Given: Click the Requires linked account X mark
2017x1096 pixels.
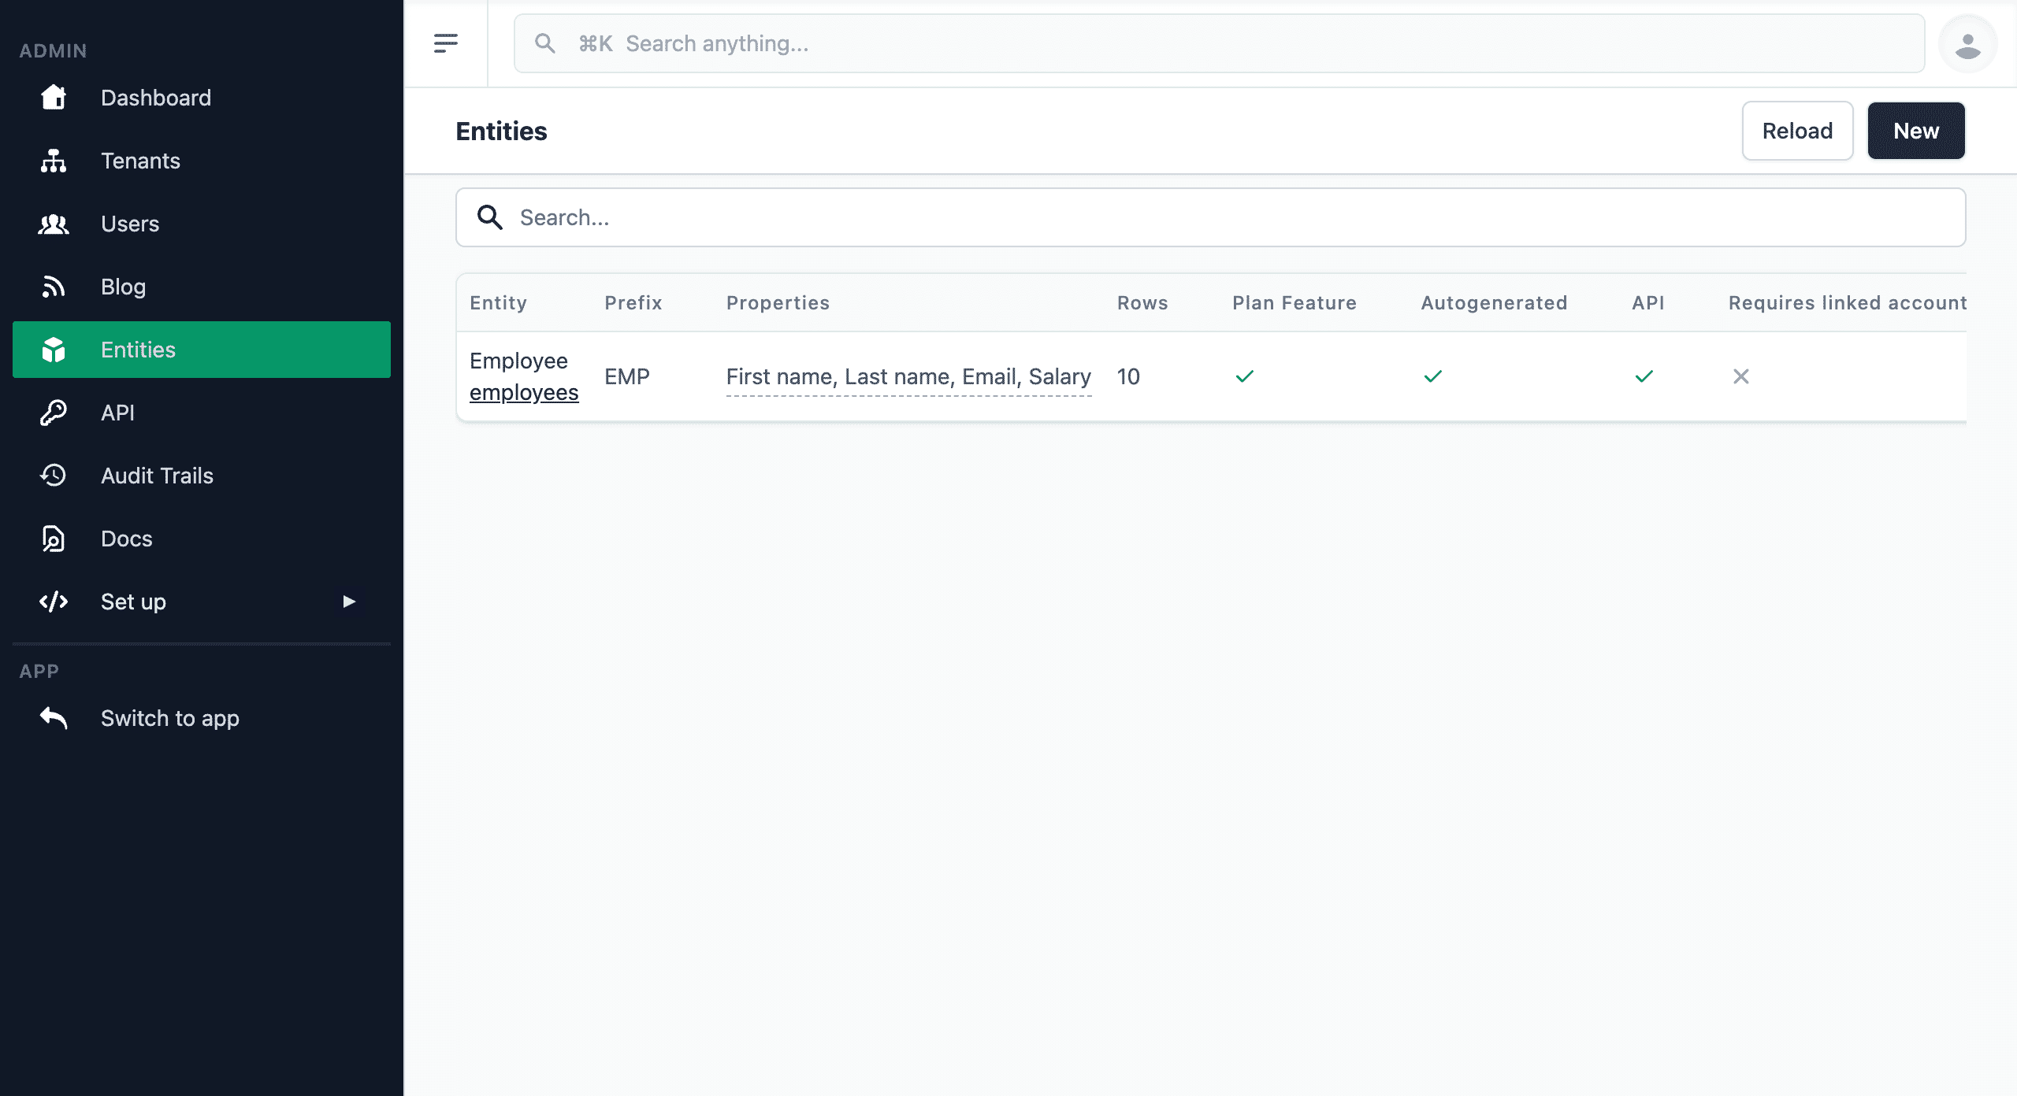Looking at the screenshot, I should tap(1741, 376).
